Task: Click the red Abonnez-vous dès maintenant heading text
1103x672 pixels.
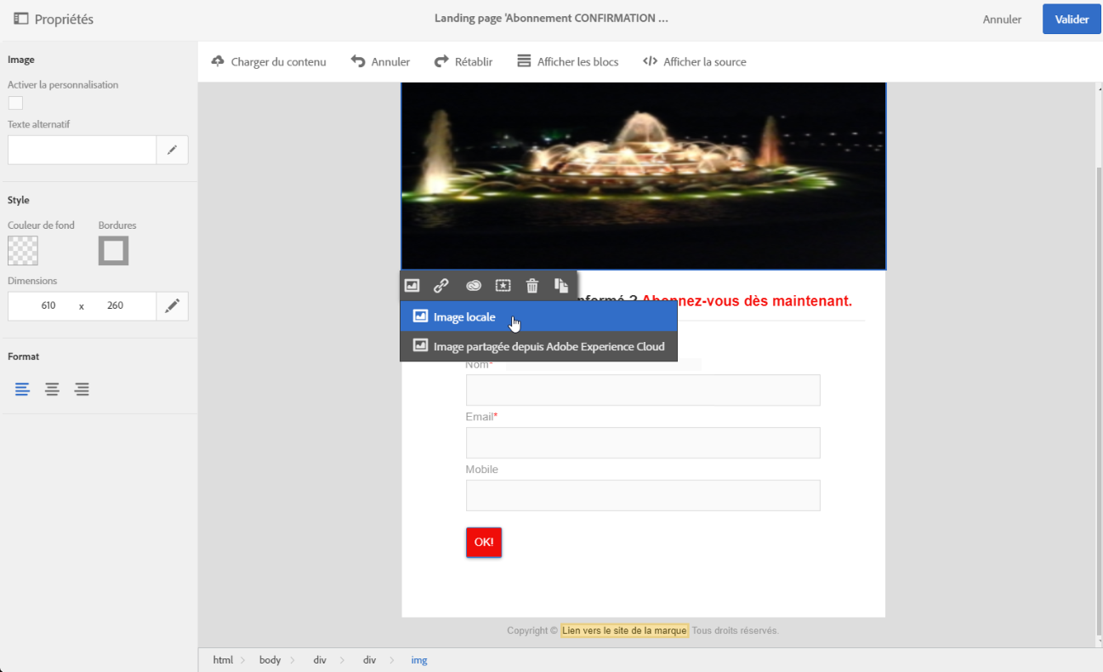Action: pos(747,301)
